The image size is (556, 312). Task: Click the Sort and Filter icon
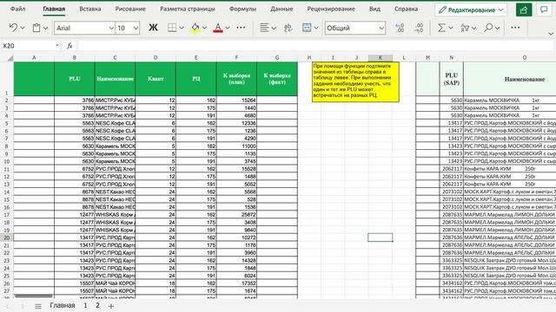465,28
